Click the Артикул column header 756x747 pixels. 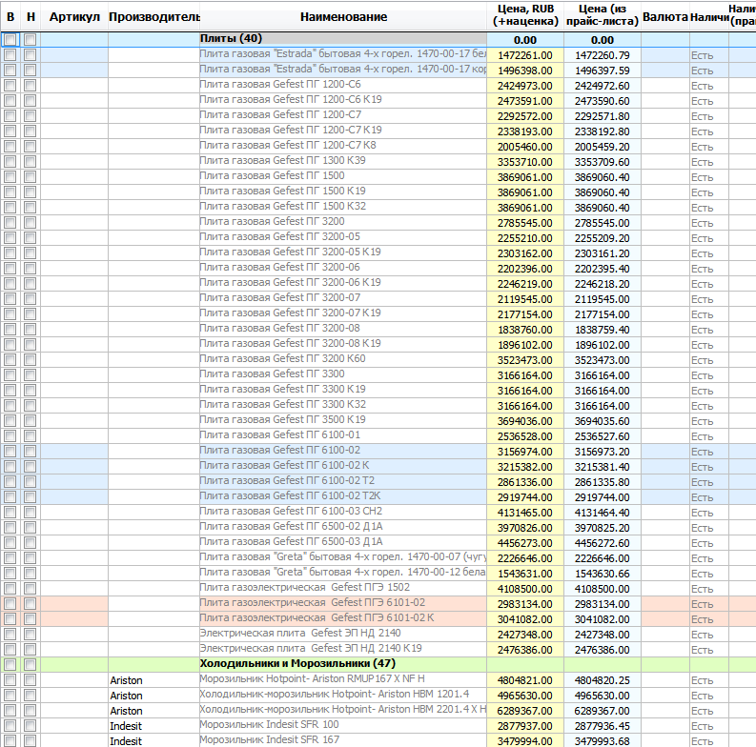tap(74, 17)
